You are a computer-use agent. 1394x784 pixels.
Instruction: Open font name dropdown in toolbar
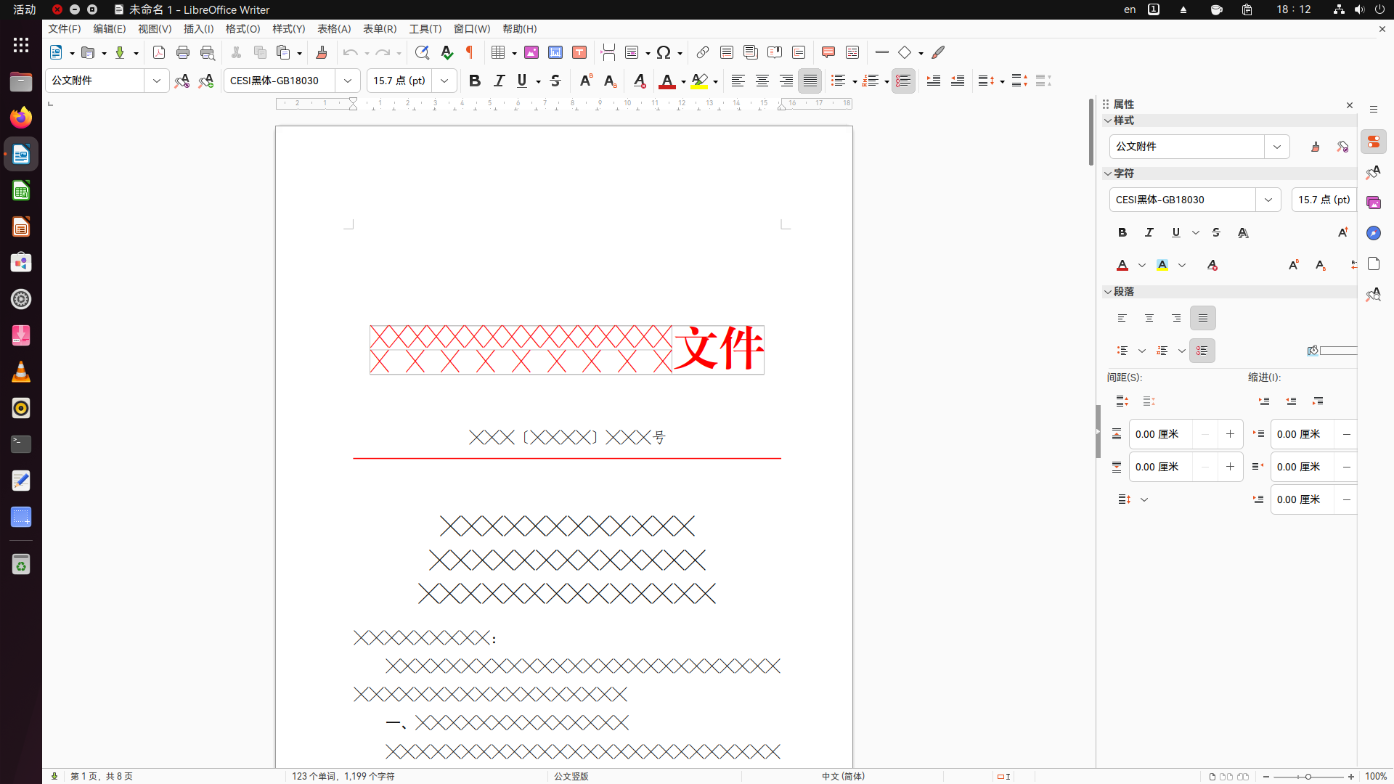click(x=348, y=81)
